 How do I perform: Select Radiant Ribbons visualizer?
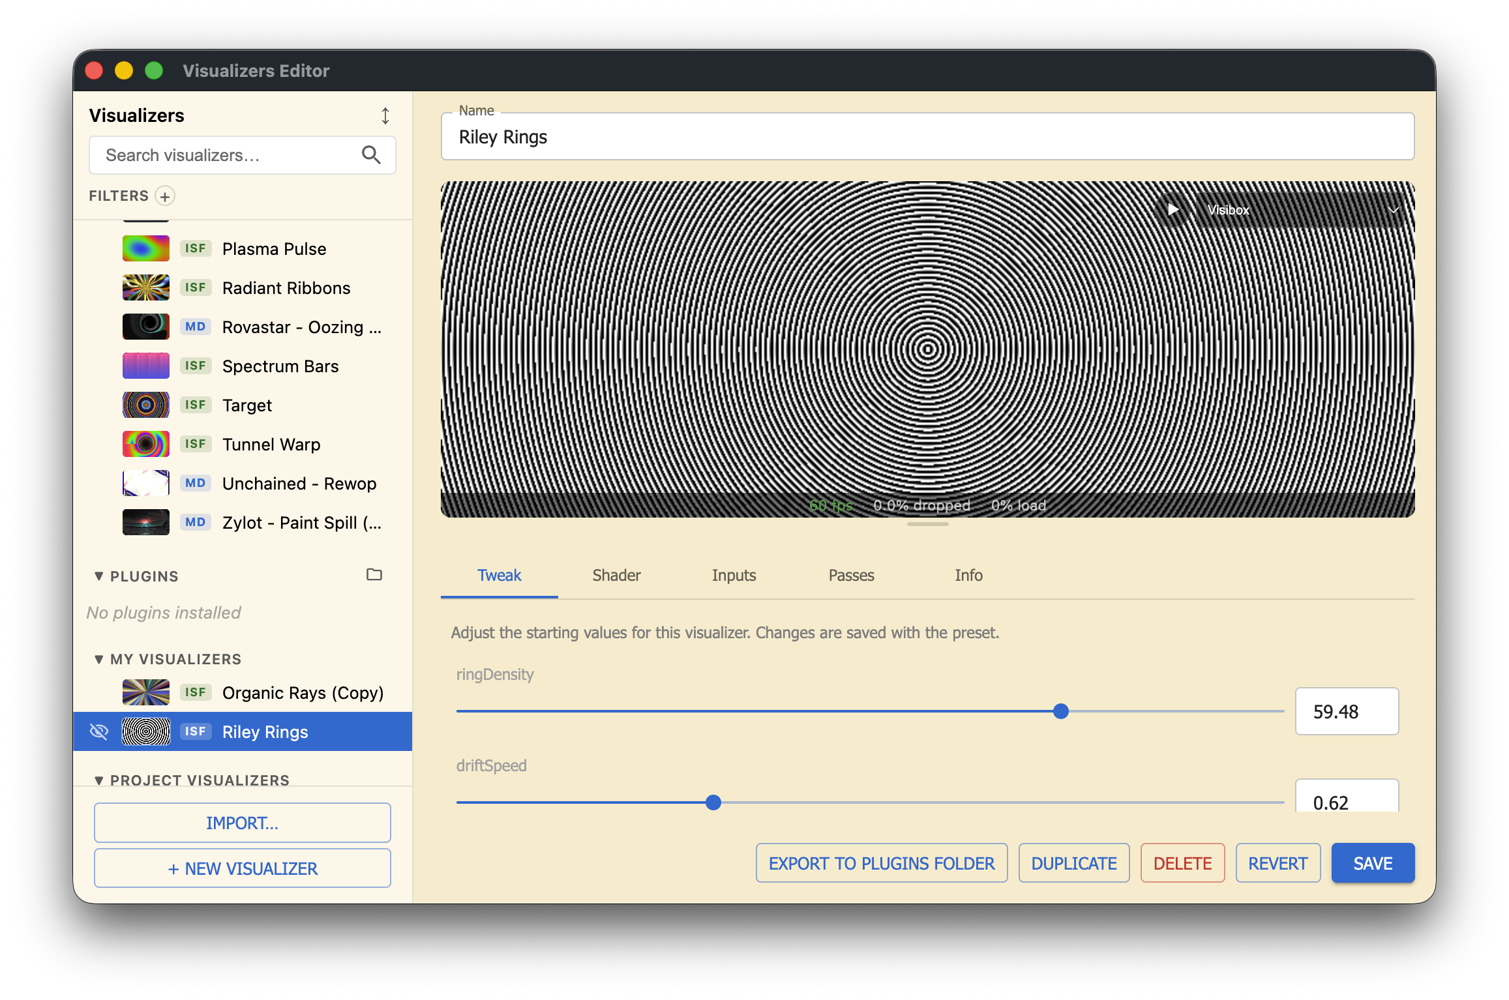[x=243, y=287]
